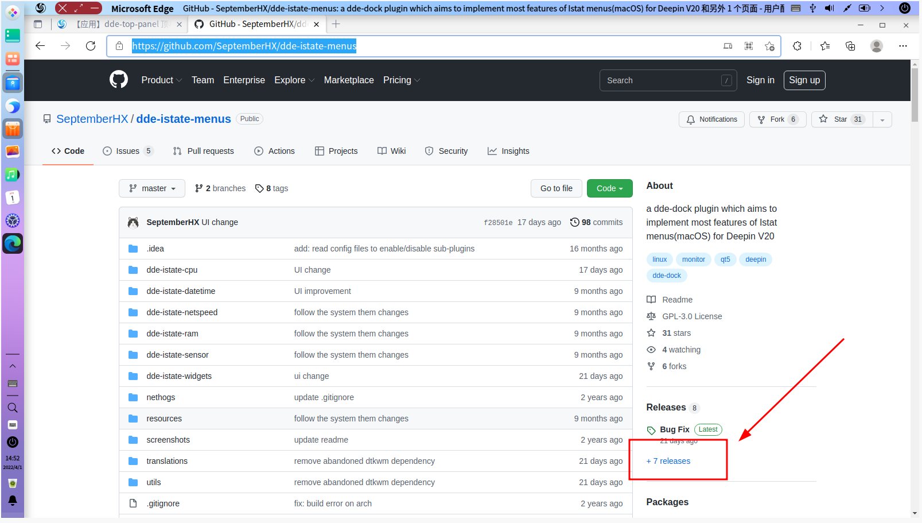Open the calendar app in the dock

coord(13,197)
